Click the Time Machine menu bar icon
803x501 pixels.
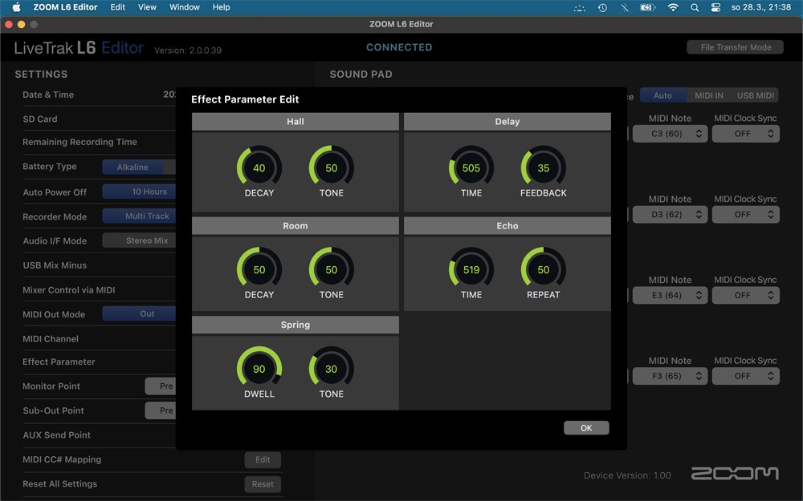pyautogui.click(x=602, y=7)
